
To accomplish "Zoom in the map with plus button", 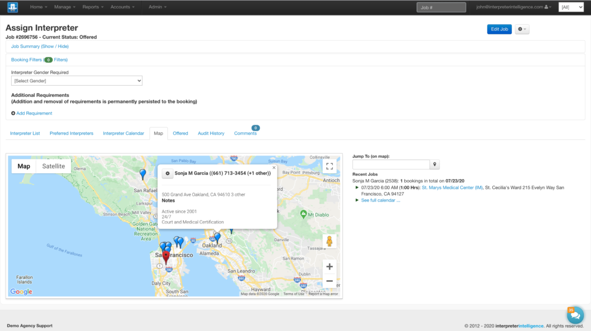I will coord(329,267).
